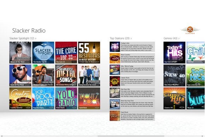This screenshot has width=205, height=137.
Task: Select New Country station list entry
Action: point(132,58)
